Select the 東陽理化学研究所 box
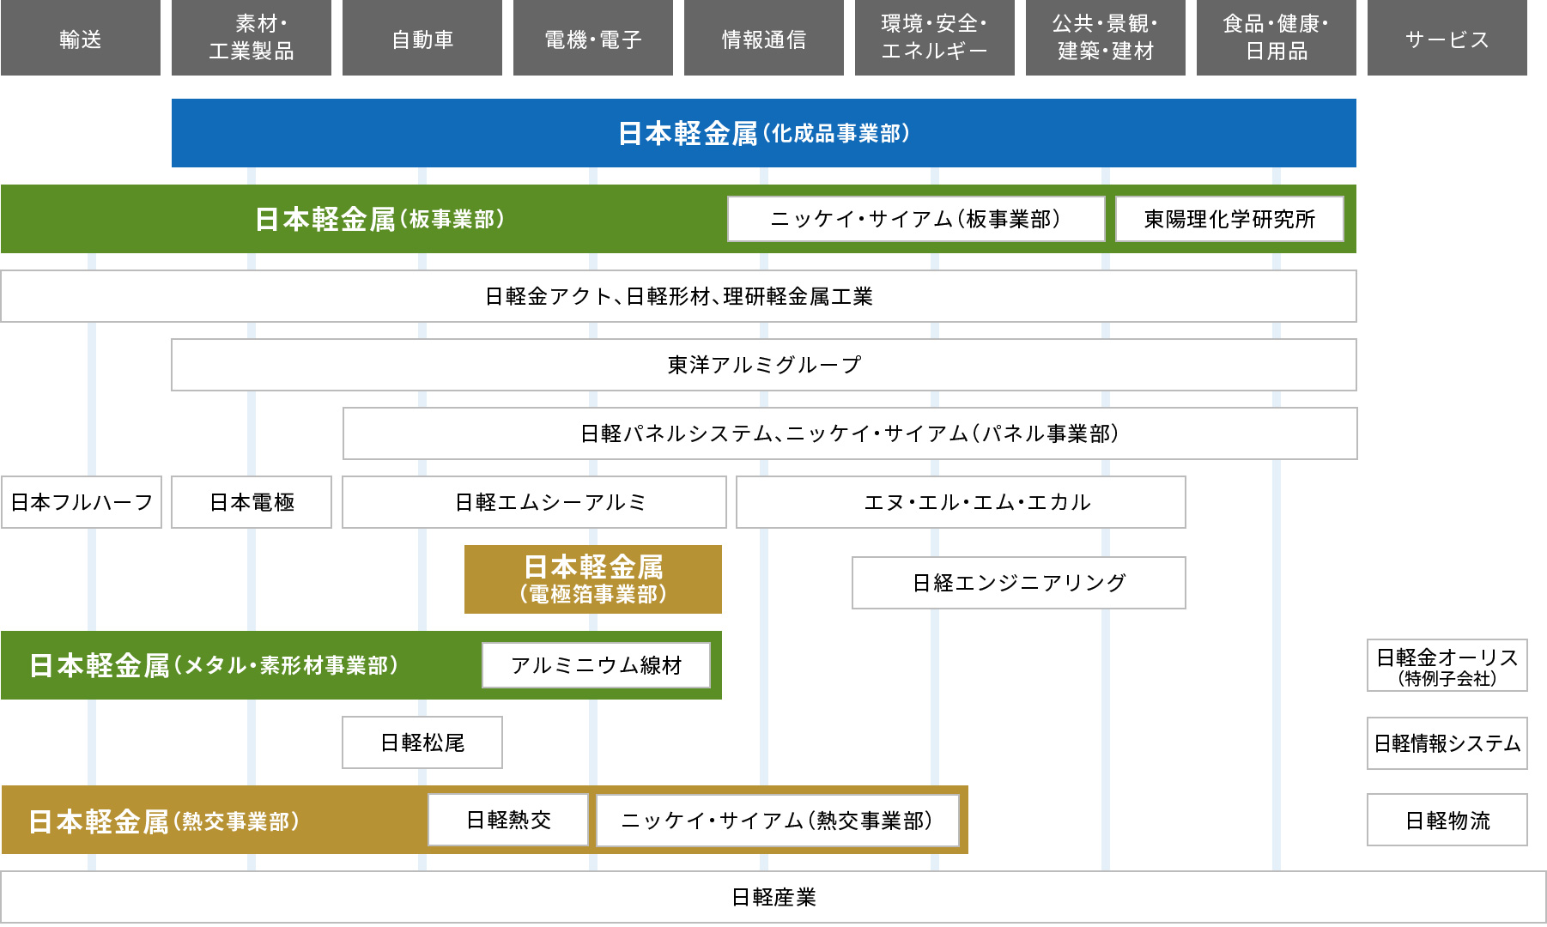The image size is (1547, 927). 1229,219
